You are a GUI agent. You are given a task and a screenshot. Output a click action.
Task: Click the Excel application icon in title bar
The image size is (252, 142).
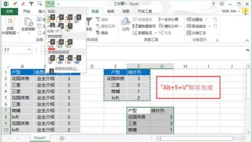6,4
